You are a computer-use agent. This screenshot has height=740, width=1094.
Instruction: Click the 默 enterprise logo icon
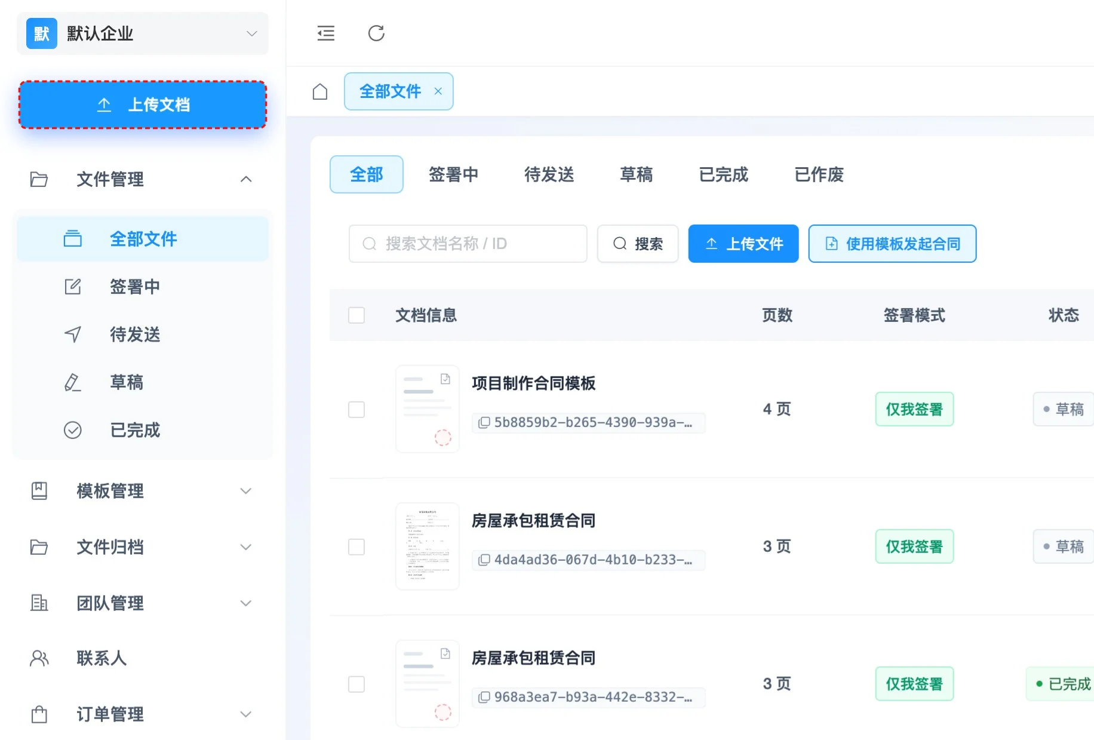point(42,33)
